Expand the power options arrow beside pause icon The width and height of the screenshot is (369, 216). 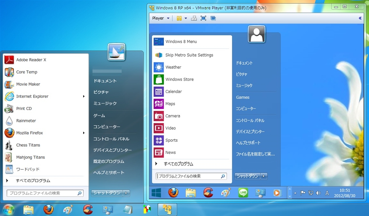coord(186,18)
